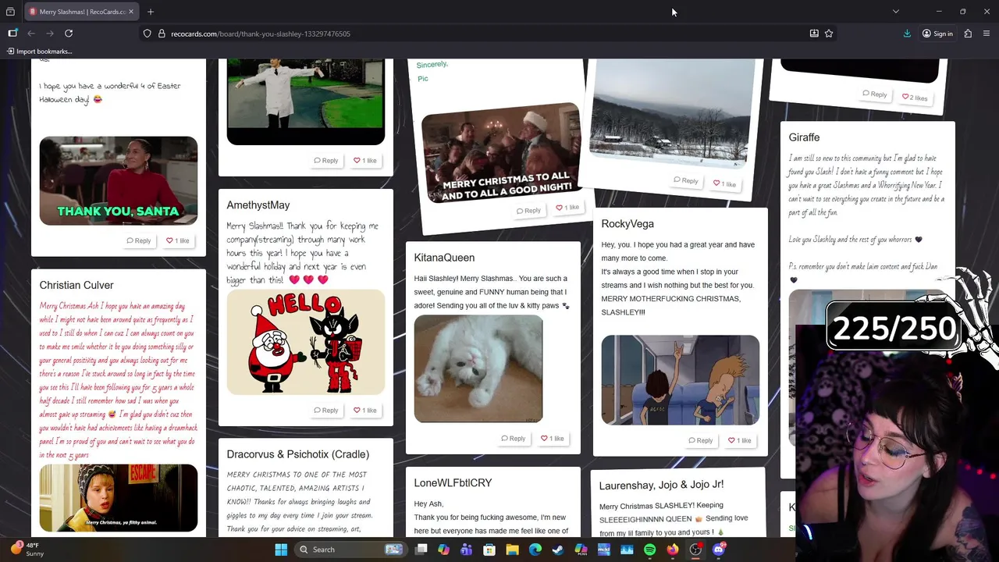Viewport: 999px width, 562px height.
Task: Open the Home Alone filthy animal GIF
Action: coord(119,498)
